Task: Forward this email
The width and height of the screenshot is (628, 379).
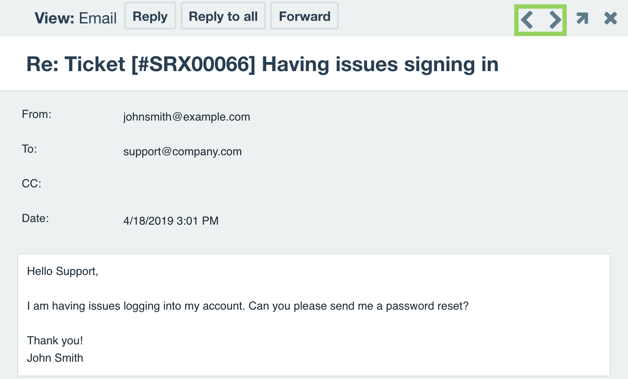Action: (x=304, y=16)
